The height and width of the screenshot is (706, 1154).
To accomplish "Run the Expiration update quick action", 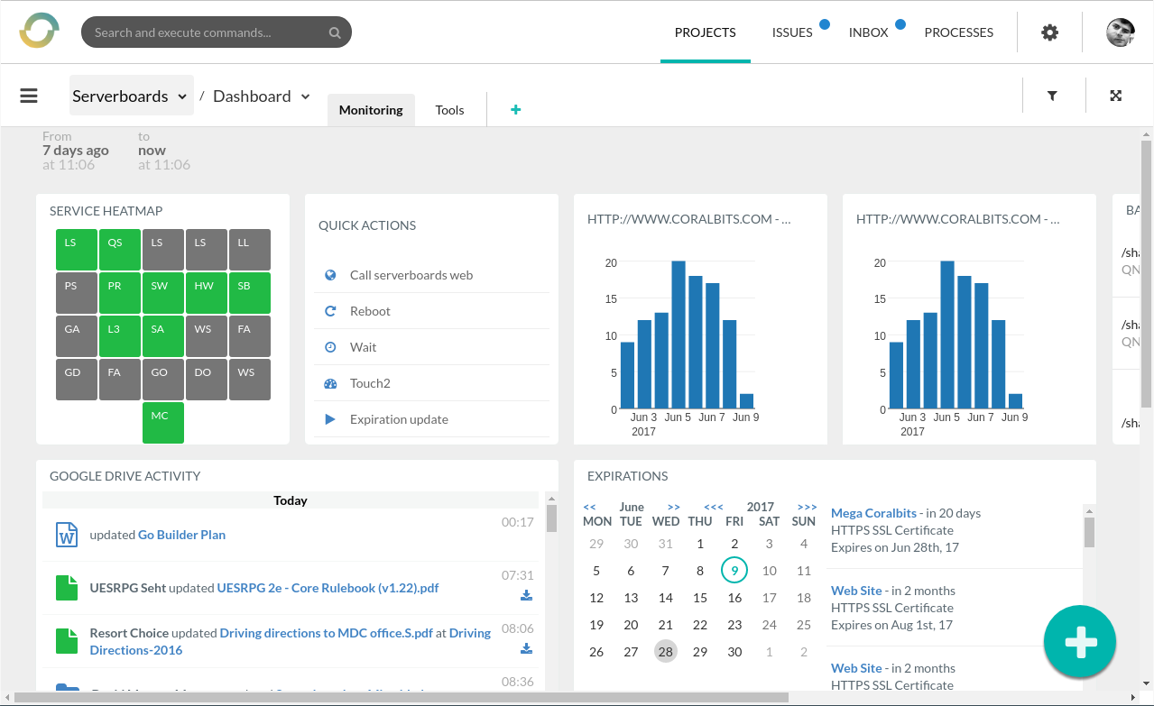I will 431,419.
